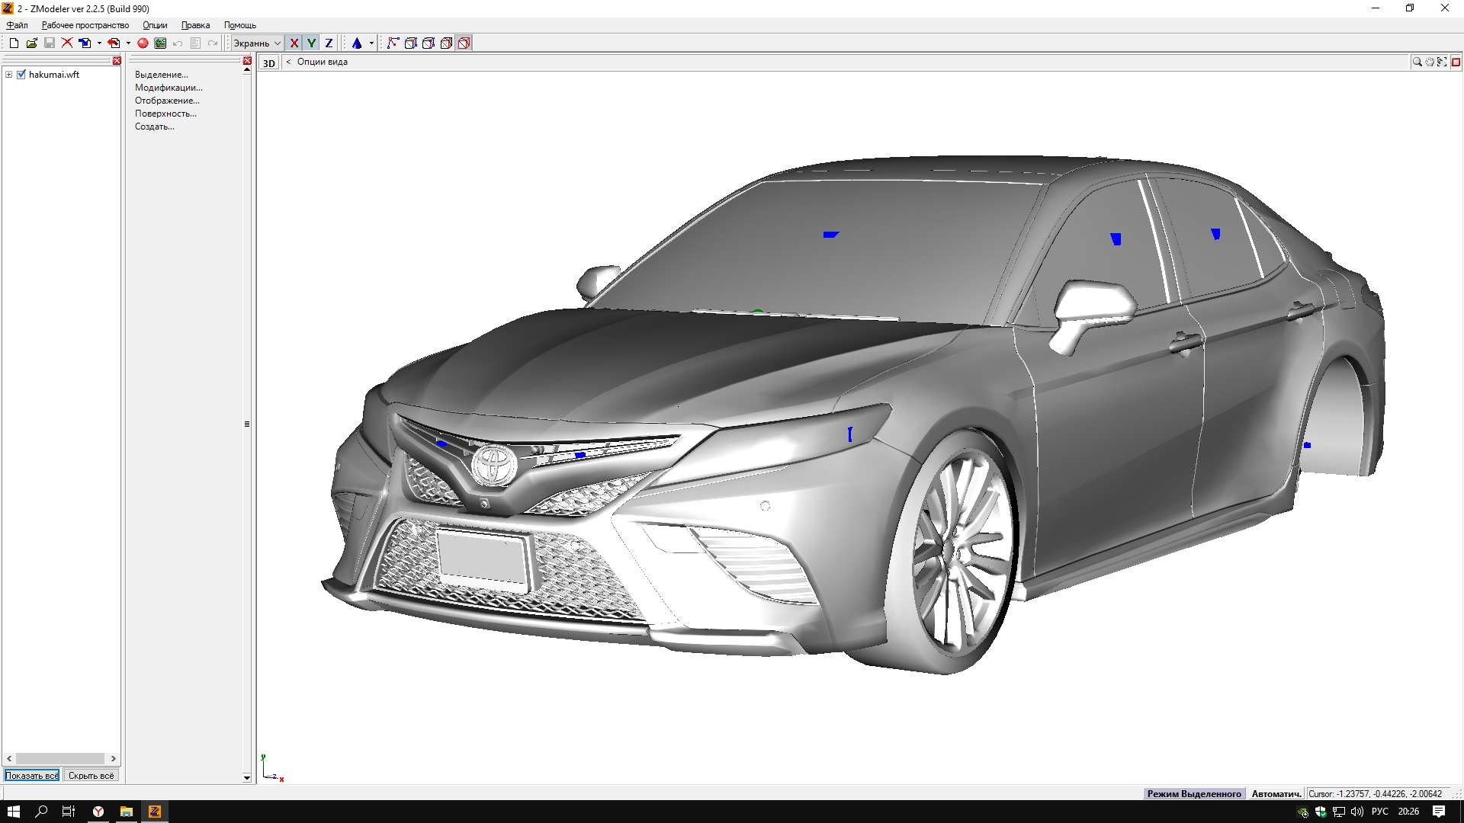Expand the hakumai.wft tree node

pos(8,75)
